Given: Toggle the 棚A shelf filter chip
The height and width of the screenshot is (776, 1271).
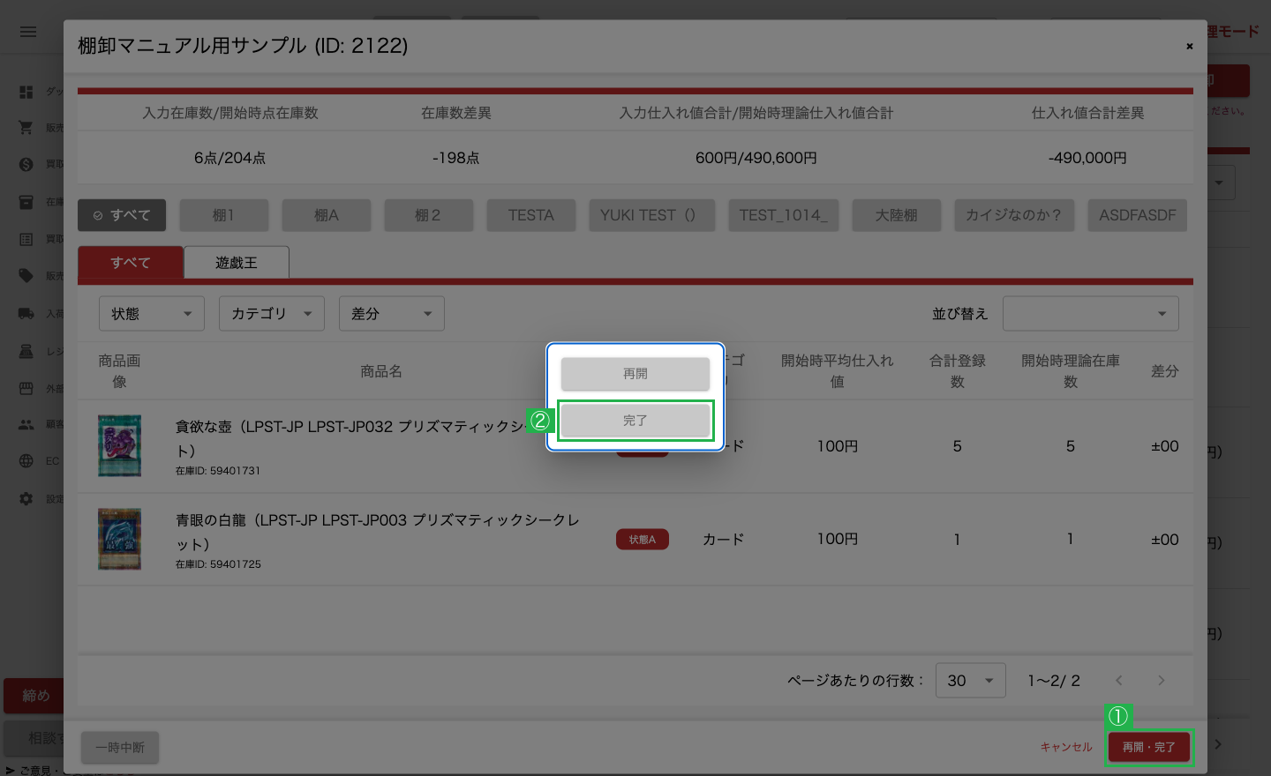Looking at the screenshot, I should pyautogui.click(x=327, y=215).
